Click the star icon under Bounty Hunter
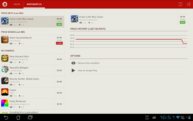This screenshot has height=121, width=193. coord(20,85)
